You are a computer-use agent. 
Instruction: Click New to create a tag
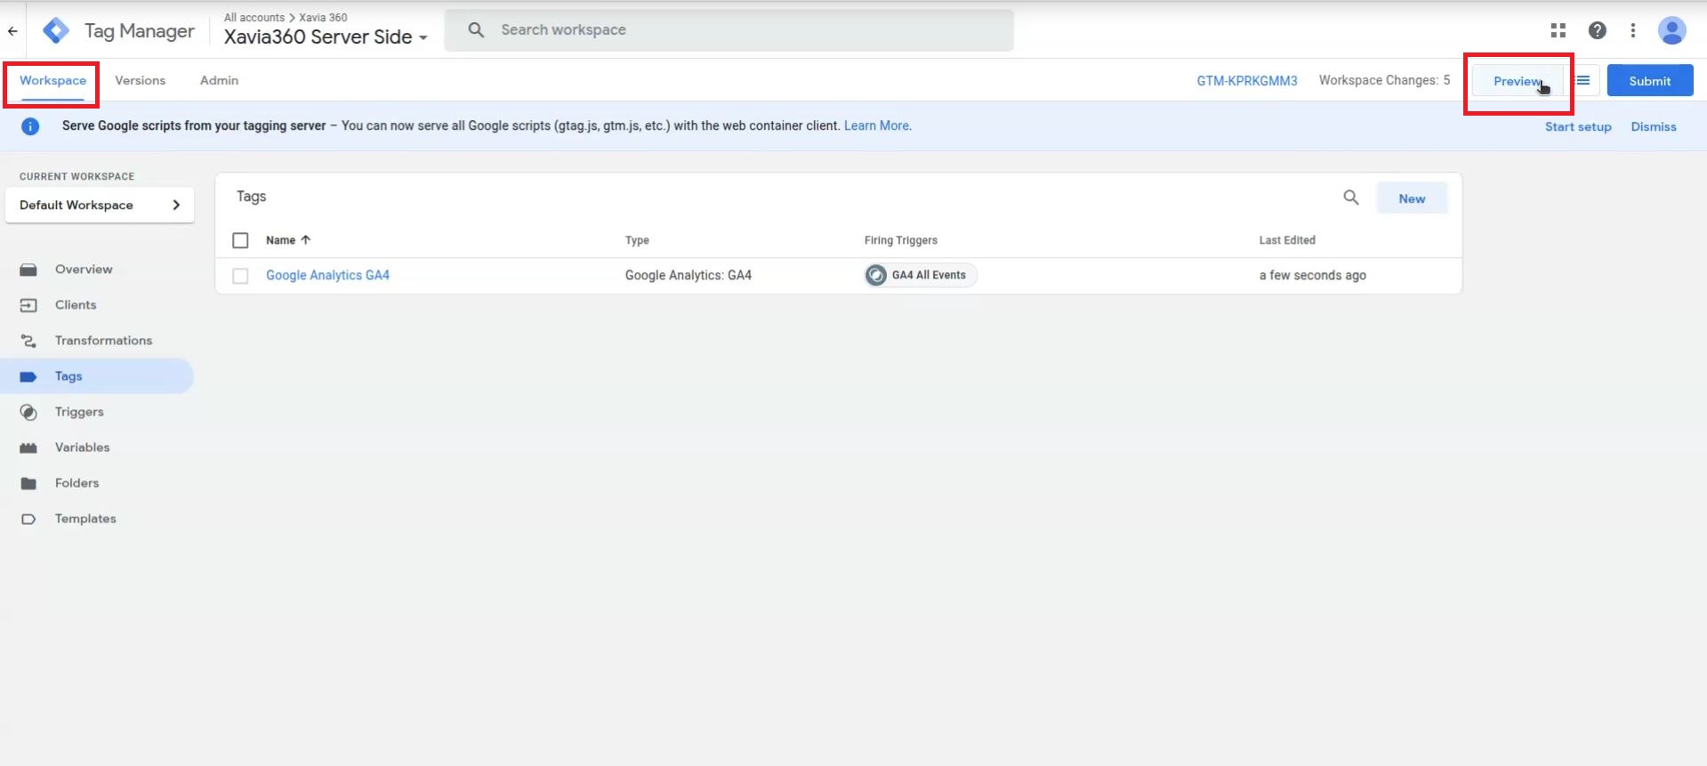pos(1412,198)
